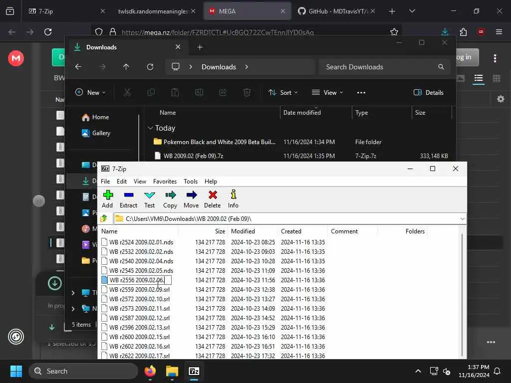Open the list all tabs dropdown in Firefox
The image size is (511, 383).
click(412, 11)
